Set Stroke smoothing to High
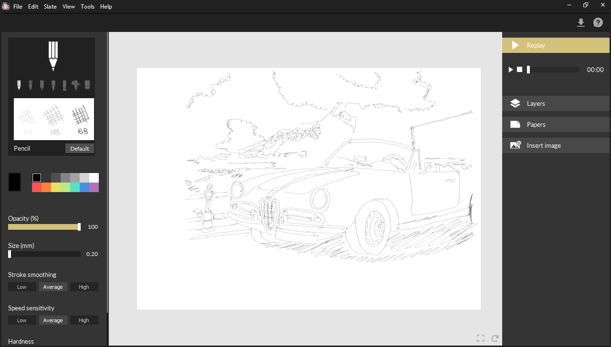The image size is (611, 347). coord(84,287)
